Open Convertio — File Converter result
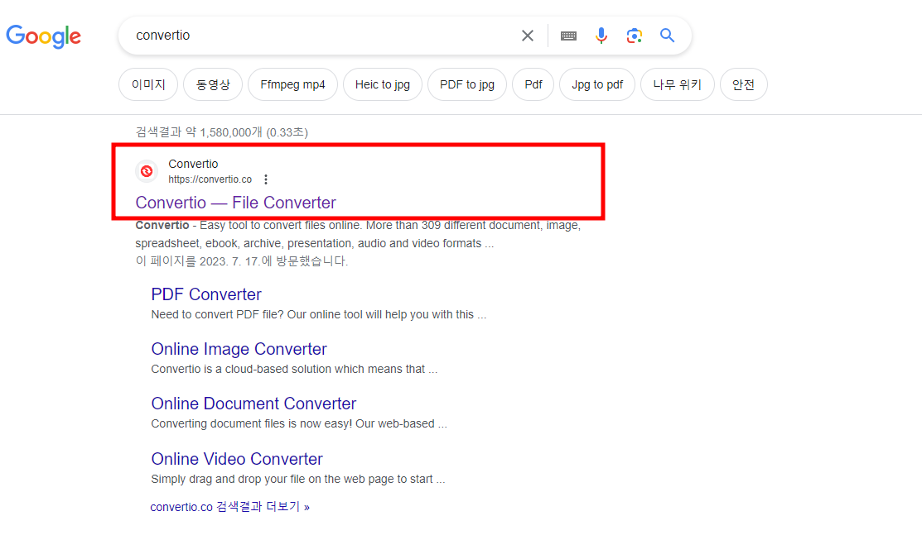Screen dimensions: 922x540 [x=236, y=203]
